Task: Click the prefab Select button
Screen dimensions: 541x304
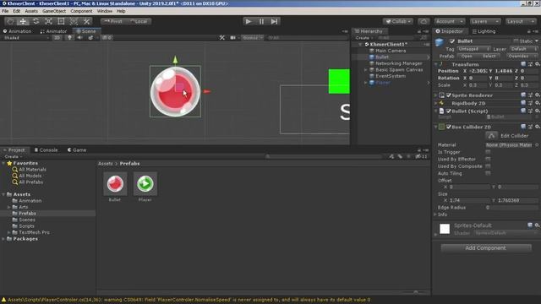Action: [489, 56]
